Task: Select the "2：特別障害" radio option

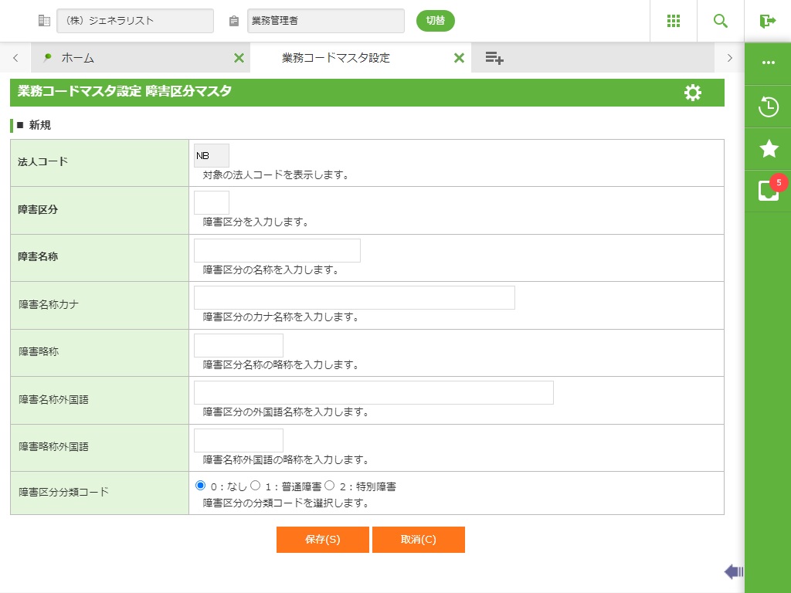Action: click(329, 486)
